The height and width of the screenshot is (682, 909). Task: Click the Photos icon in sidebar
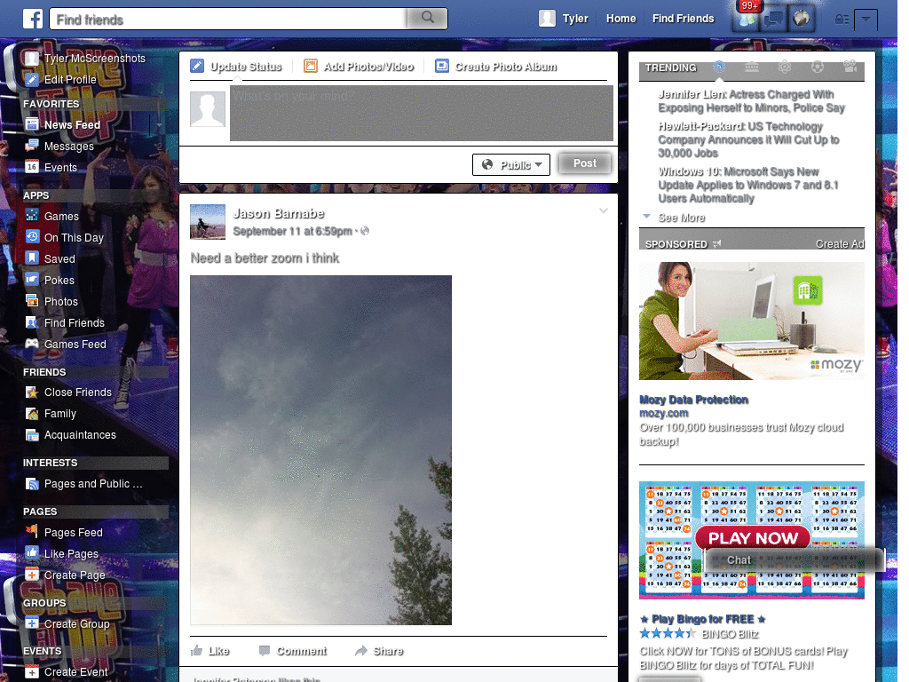click(x=32, y=300)
